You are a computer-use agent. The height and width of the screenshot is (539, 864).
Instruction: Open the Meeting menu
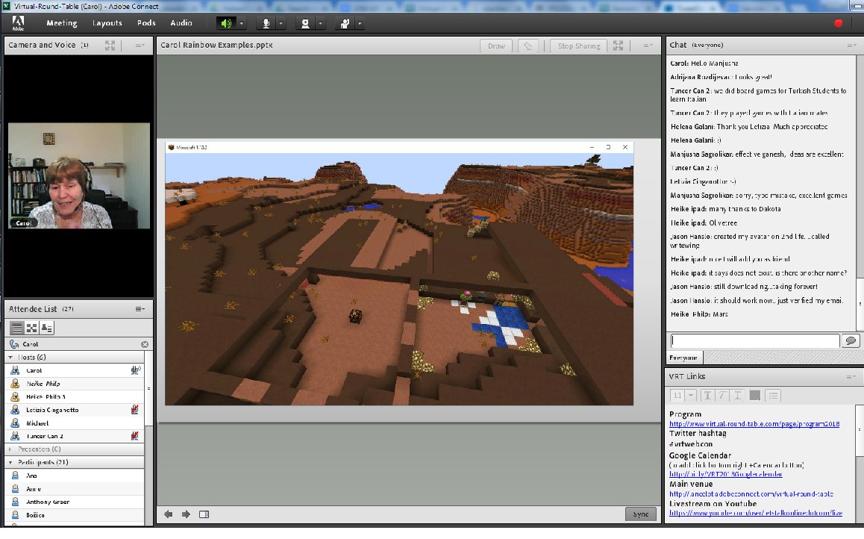pos(62,22)
